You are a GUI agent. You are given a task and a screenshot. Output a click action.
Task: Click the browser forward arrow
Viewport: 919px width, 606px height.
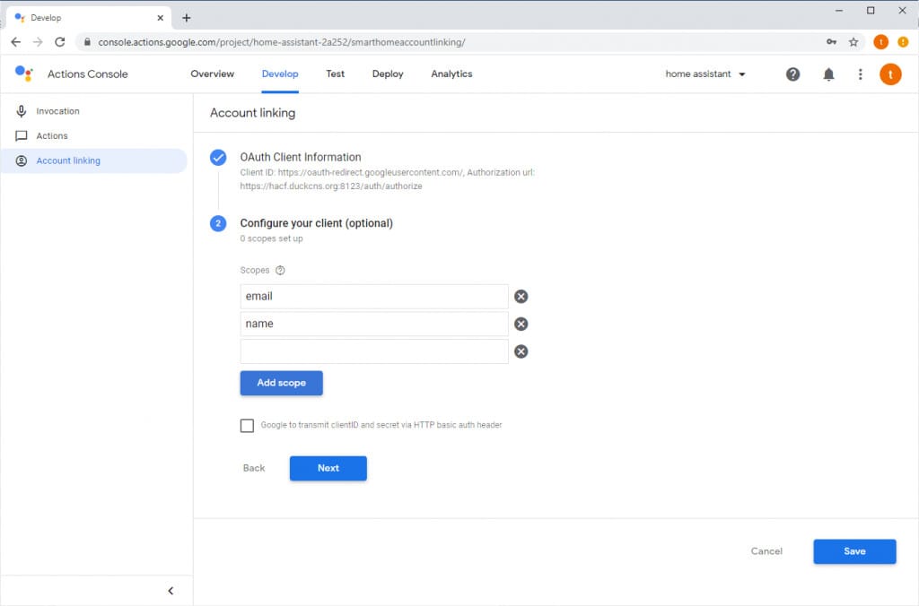[38, 42]
